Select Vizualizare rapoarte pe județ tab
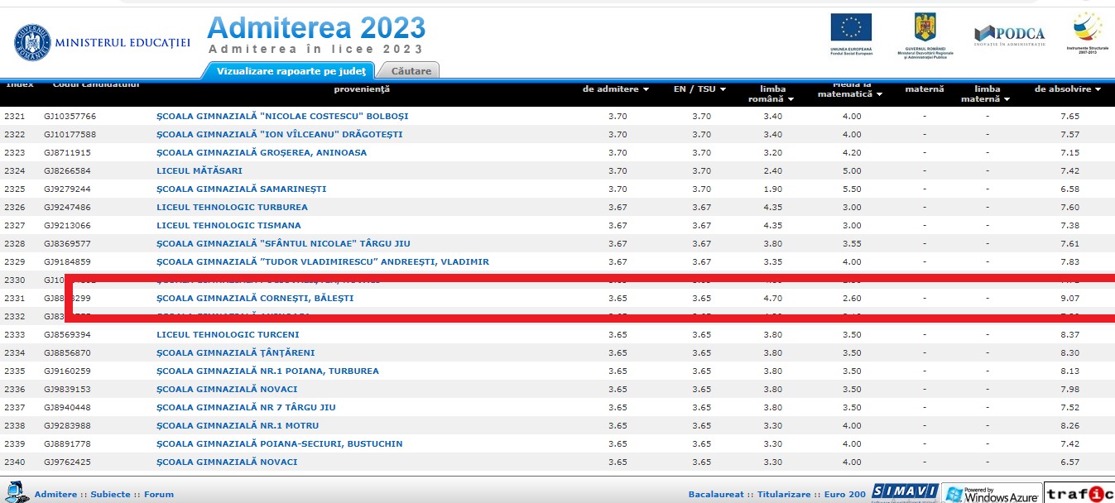The height and width of the screenshot is (503, 1115). [x=289, y=71]
